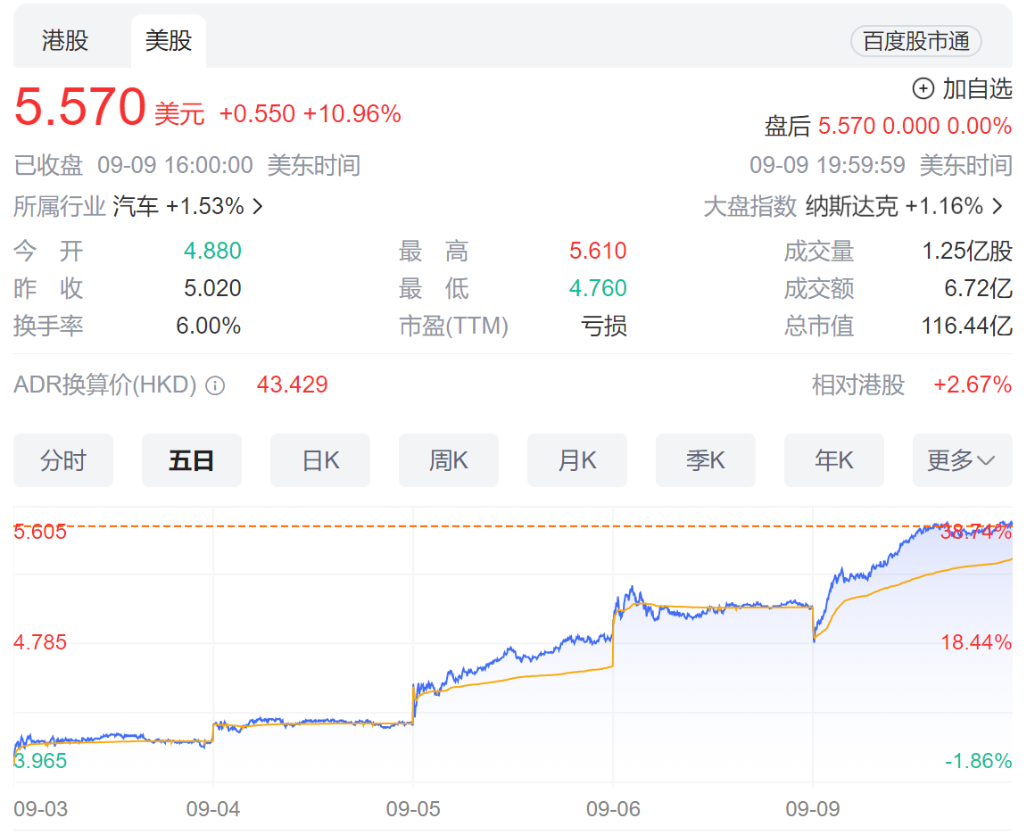
Task: Click the chart axis label 4.785
Action: (40, 642)
